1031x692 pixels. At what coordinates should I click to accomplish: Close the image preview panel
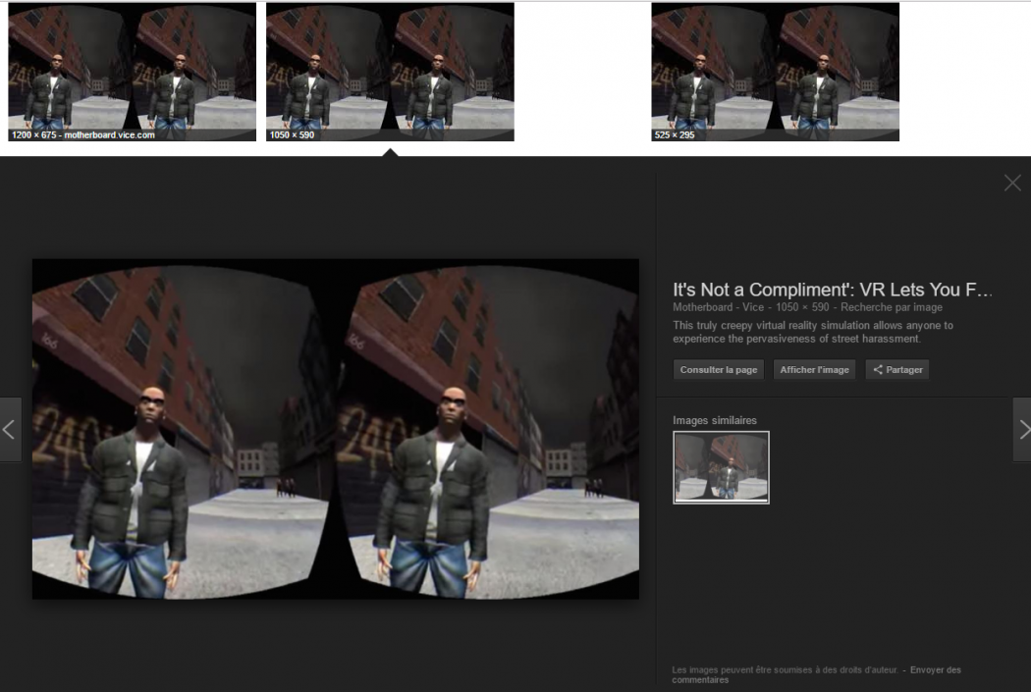[x=1012, y=183]
